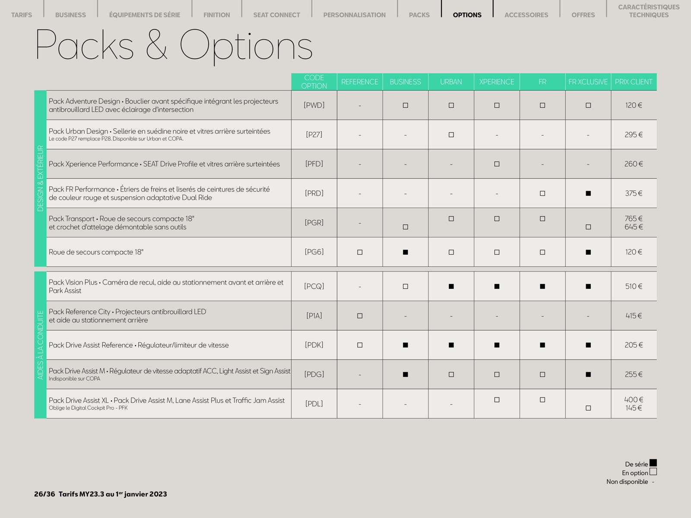Click the XPERIENCE column header
The width and height of the screenshot is (691, 518).
point(497,82)
